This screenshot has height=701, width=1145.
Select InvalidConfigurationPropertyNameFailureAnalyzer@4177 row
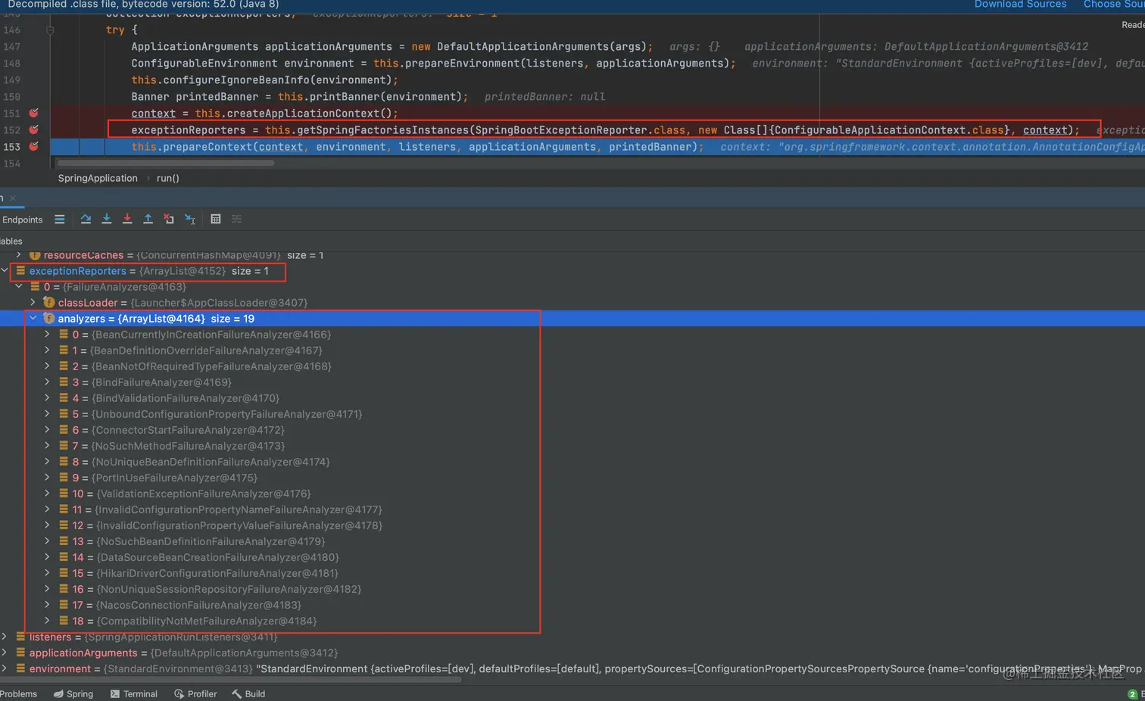(x=572, y=509)
